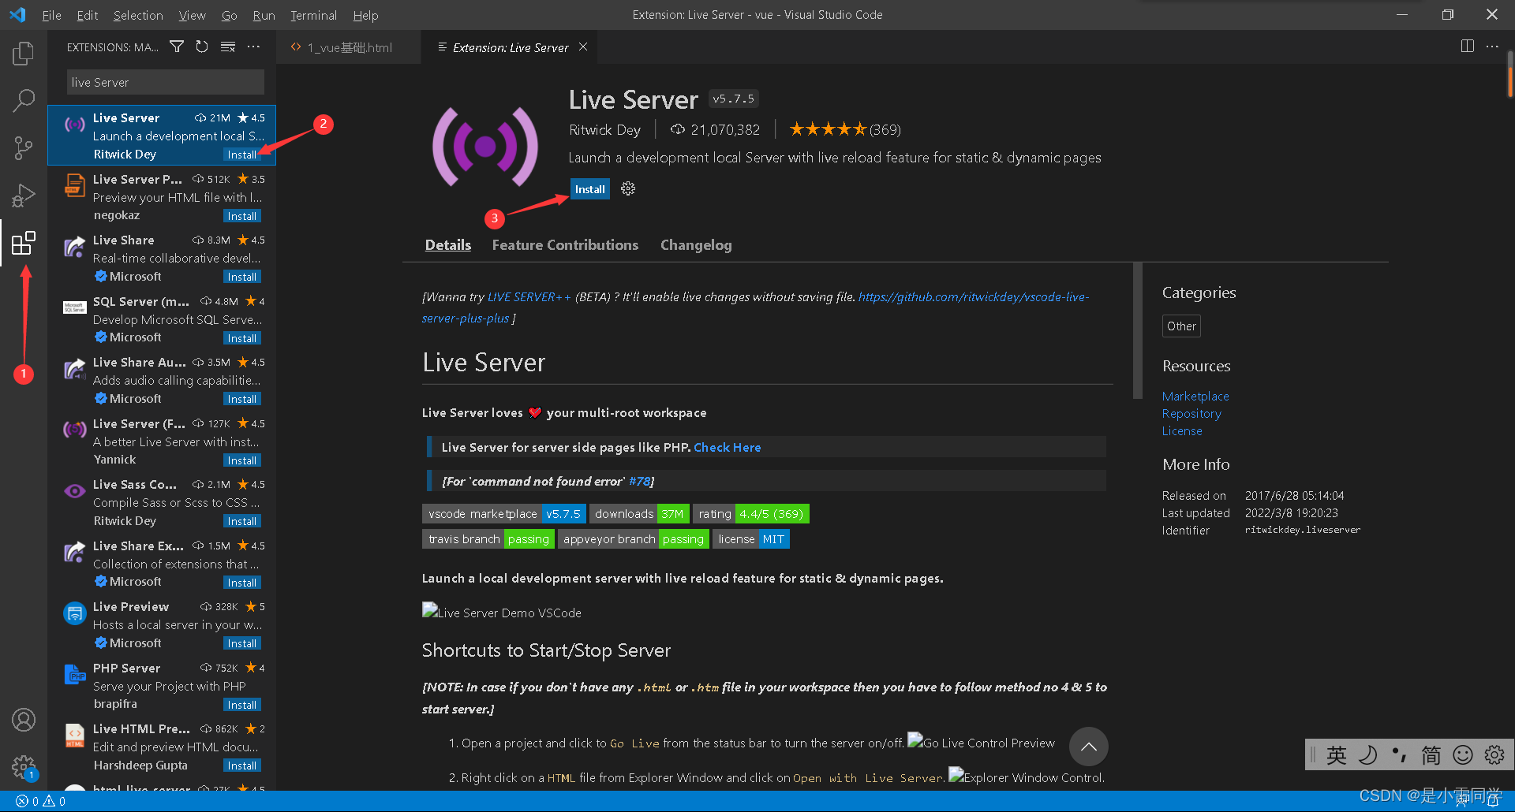The image size is (1515, 812).
Task: Open the Run menu
Action: [264, 15]
